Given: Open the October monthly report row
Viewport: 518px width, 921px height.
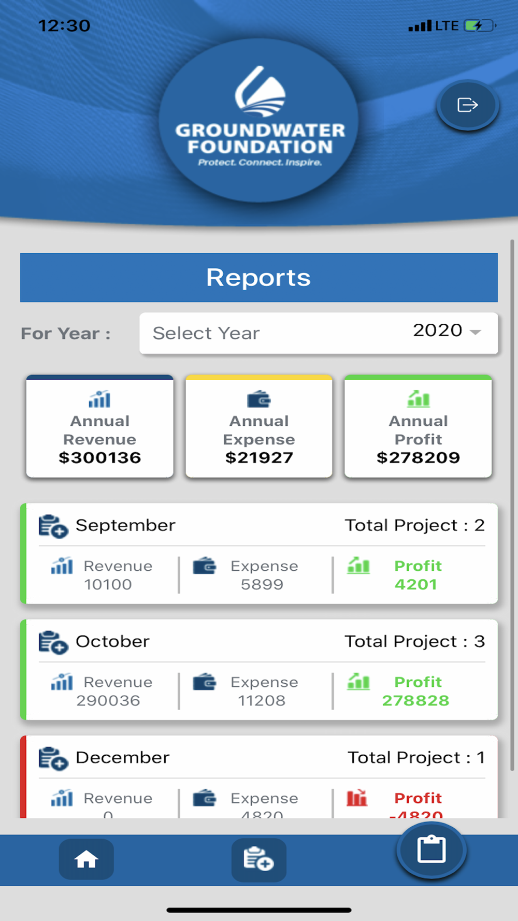Looking at the screenshot, I should [x=259, y=669].
